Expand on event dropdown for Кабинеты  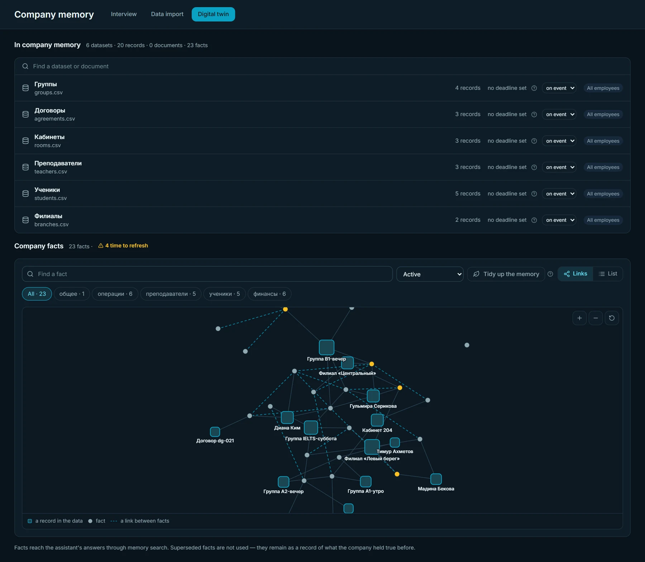click(559, 141)
